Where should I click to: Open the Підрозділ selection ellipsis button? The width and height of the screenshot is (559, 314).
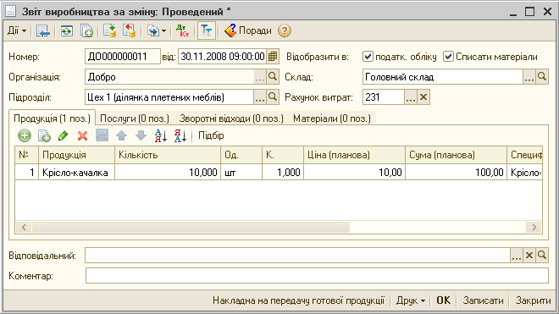(260, 97)
